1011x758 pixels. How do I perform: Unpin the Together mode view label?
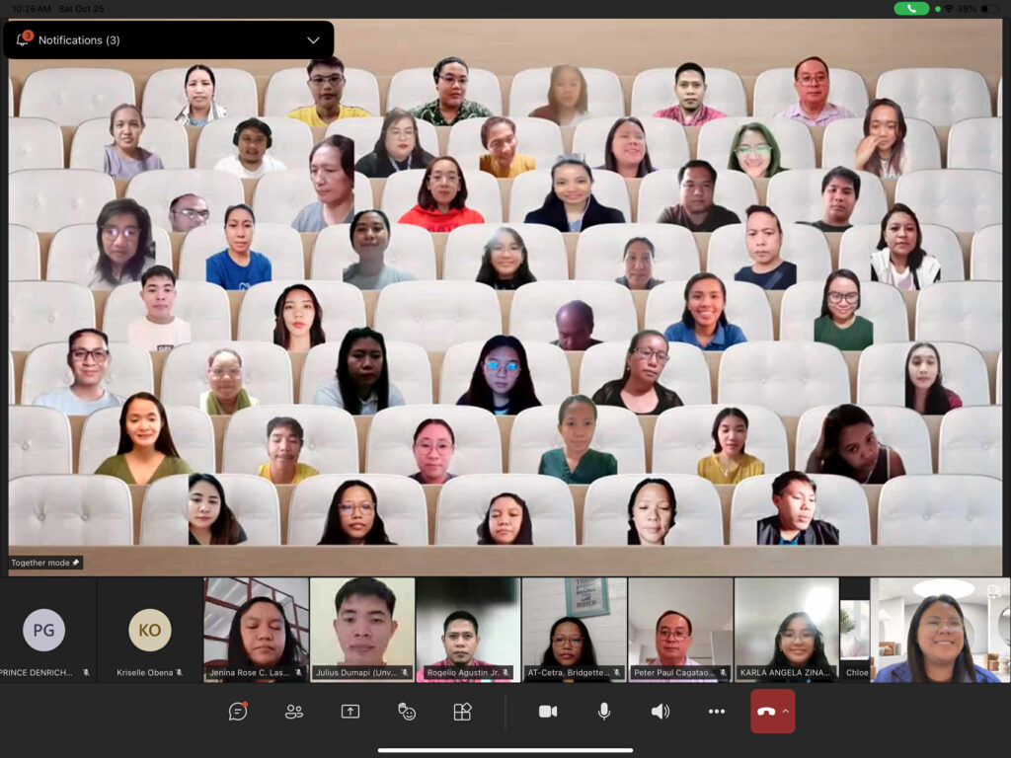coord(76,563)
